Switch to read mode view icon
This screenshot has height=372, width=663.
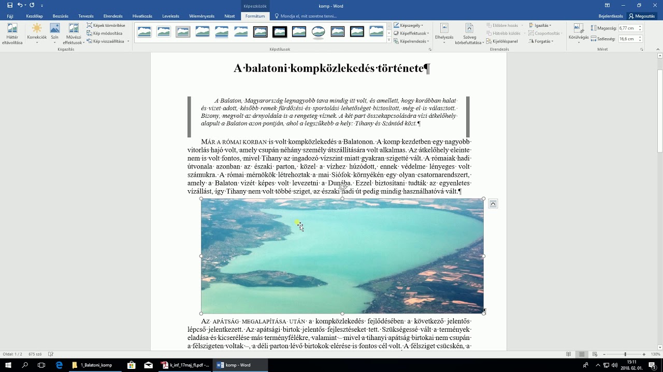tap(569, 354)
